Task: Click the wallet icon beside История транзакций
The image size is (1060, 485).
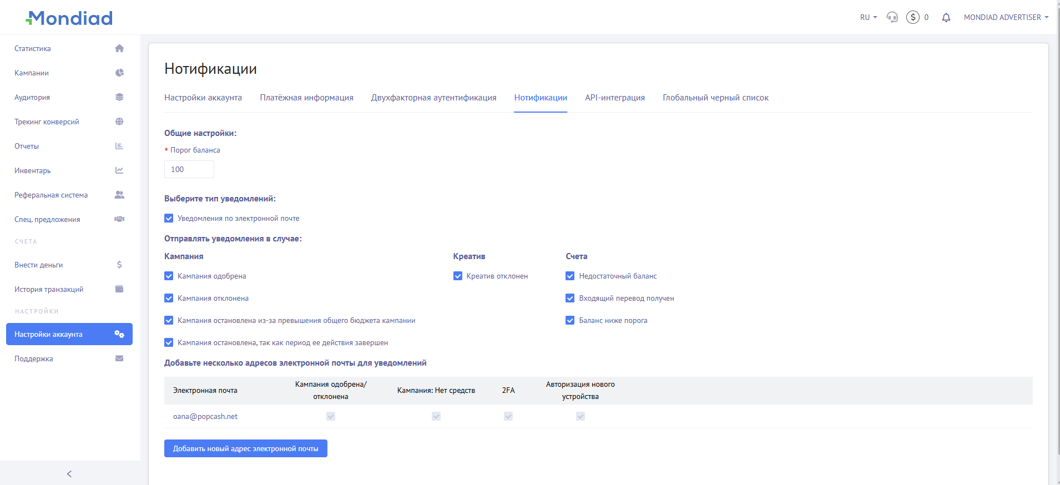Action: 119,289
